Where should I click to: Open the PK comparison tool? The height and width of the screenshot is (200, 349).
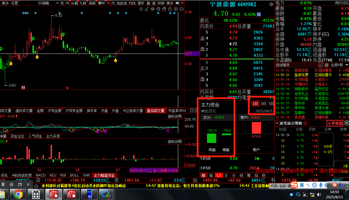point(67,3)
